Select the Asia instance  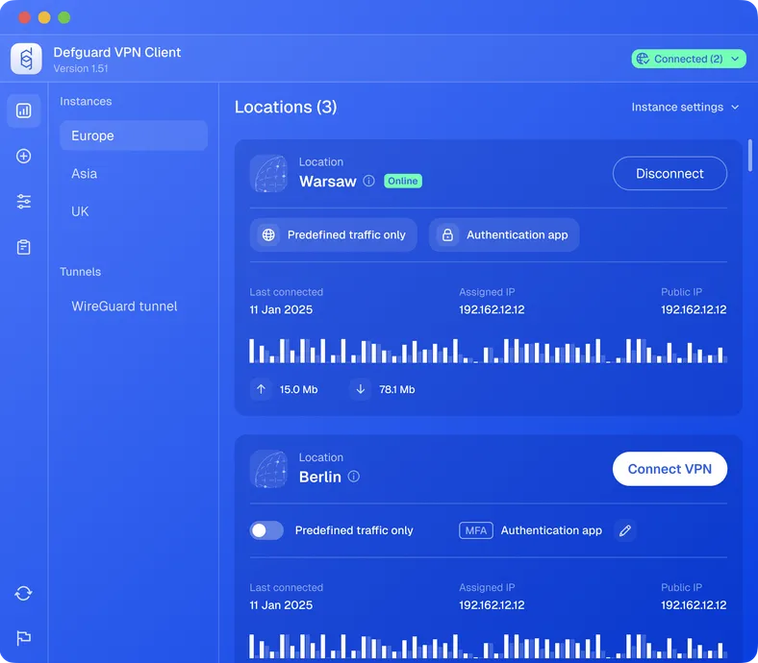[x=134, y=173]
